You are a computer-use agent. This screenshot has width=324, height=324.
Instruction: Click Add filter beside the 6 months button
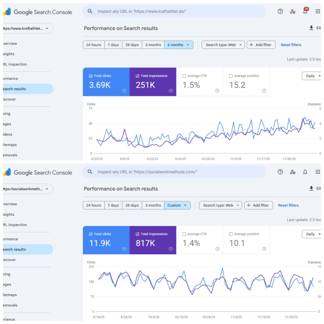tap(261, 45)
